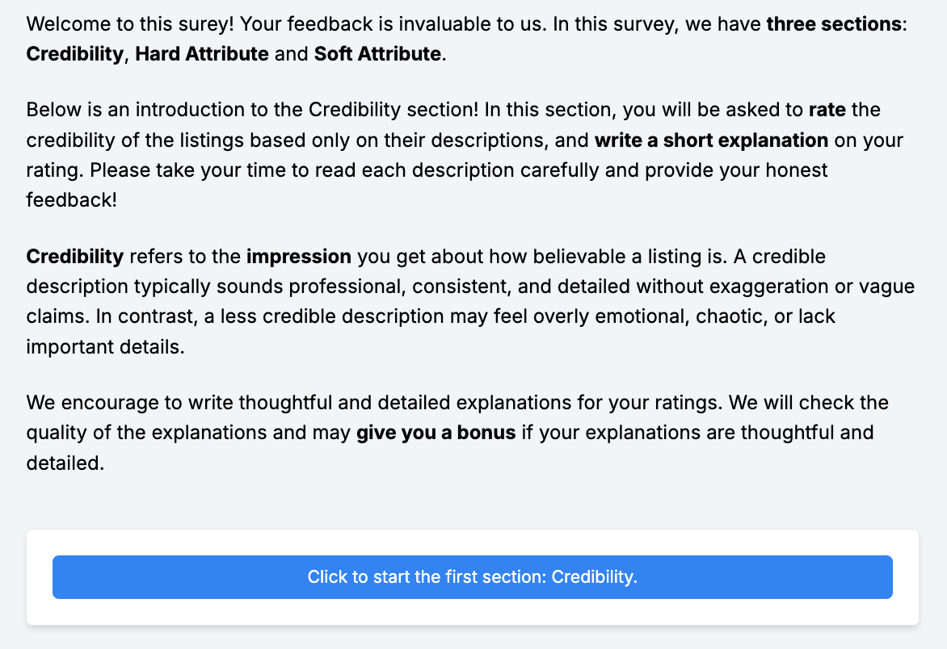Click the word "feedback!" ending the second paragraph
947x649 pixels.
(x=72, y=200)
